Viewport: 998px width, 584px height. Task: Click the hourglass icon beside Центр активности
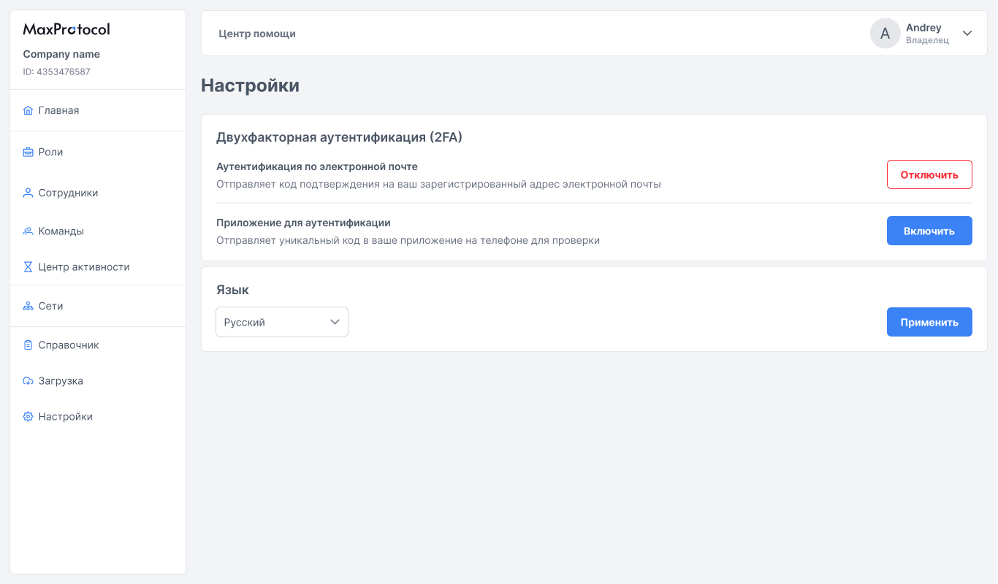28,267
